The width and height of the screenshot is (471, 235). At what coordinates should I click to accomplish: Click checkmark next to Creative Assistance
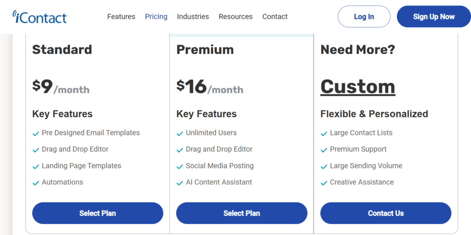coord(324,183)
